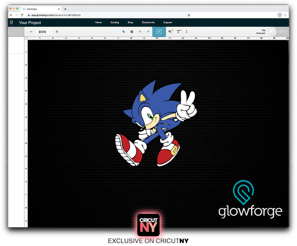Go forward in browser history
The image size is (297, 246).
(x=16, y=15)
